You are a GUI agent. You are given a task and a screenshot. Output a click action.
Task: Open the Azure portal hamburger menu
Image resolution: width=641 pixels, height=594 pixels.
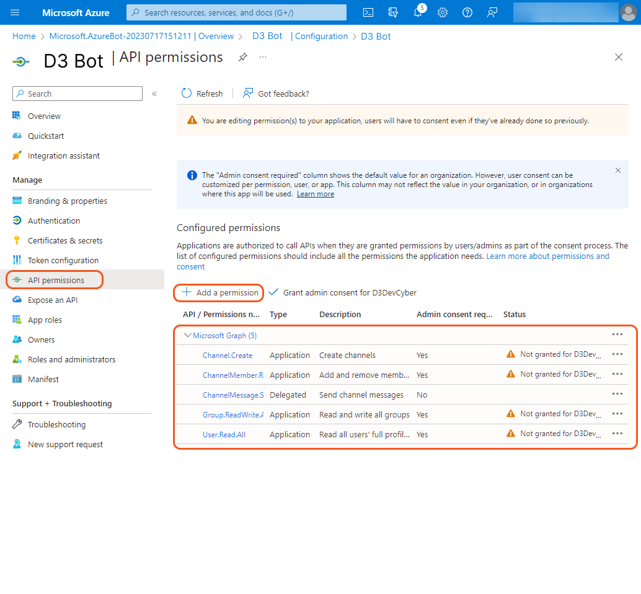(15, 12)
